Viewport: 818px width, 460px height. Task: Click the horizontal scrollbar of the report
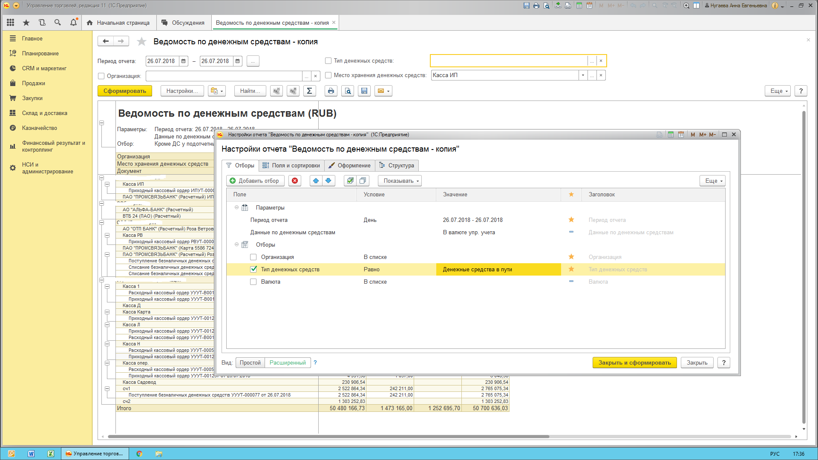coord(328,437)
